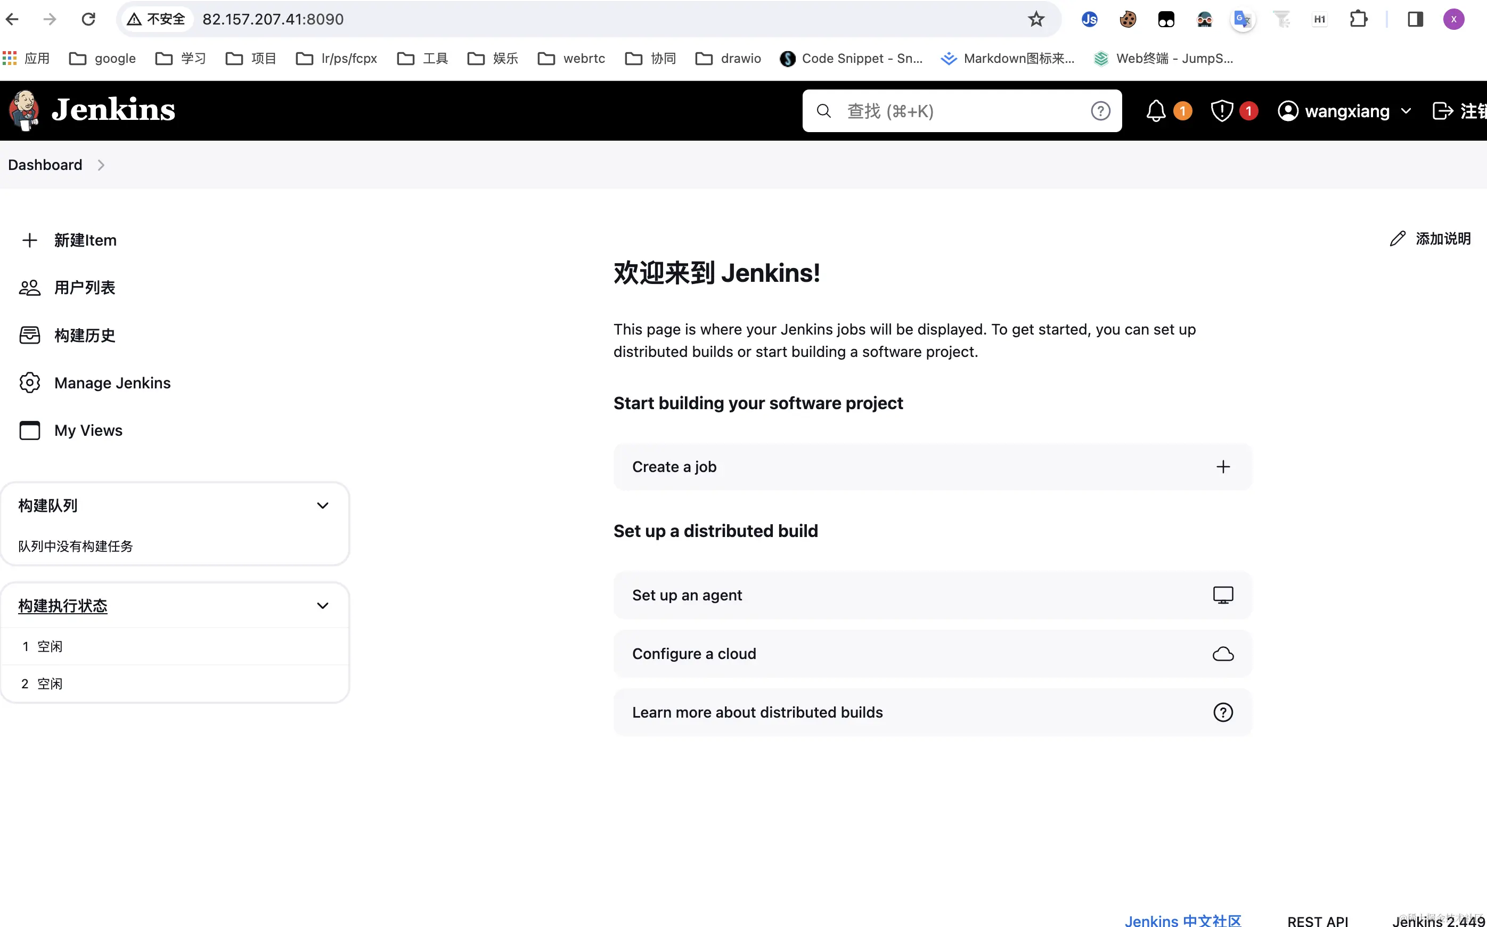The image size is (1487, 927).
Task: Click the Create a job button
Action: coord(932,467)
